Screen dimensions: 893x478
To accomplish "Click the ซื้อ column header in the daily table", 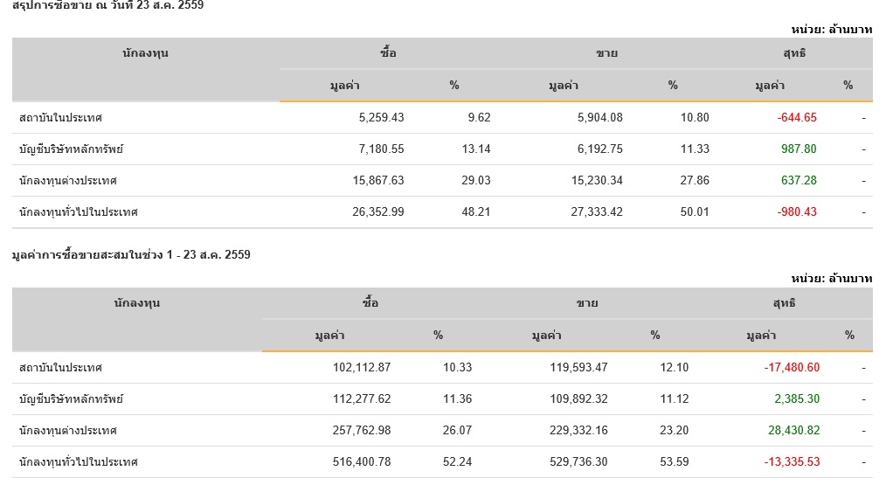I will [x=389, y=53].
